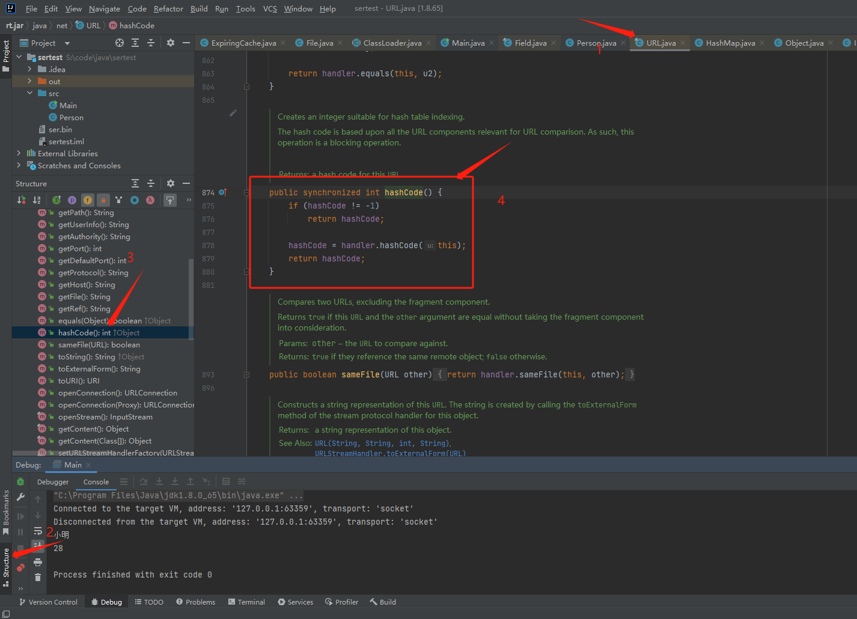Click Expand All in Project panel header
The height and width of the screenshot is (619, 857).
[x=135, y=43]
